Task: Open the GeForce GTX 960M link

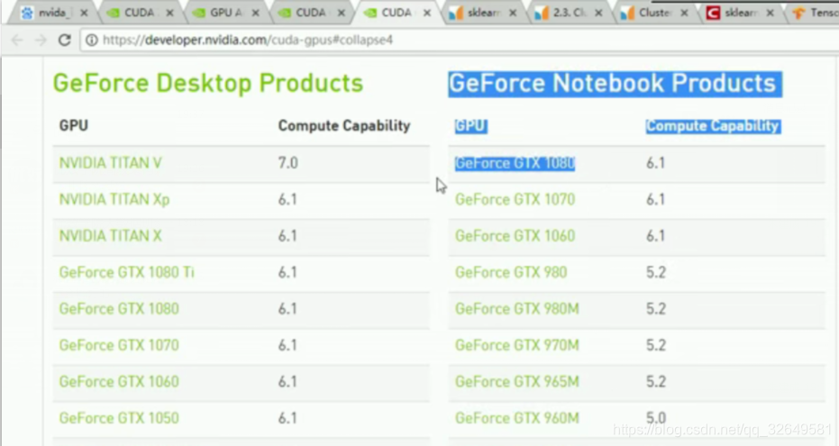Action: pos(517,418)
